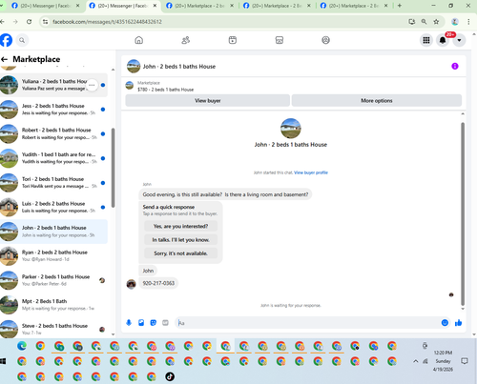Open the notifications bell icon
This screenshot has width=477, height=384.
(x=443, y=40)
